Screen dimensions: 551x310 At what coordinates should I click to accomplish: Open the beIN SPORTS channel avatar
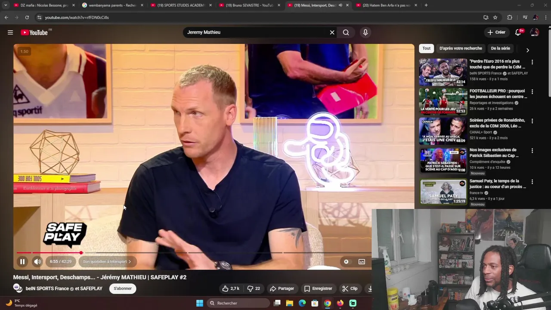tap(18, 288)
